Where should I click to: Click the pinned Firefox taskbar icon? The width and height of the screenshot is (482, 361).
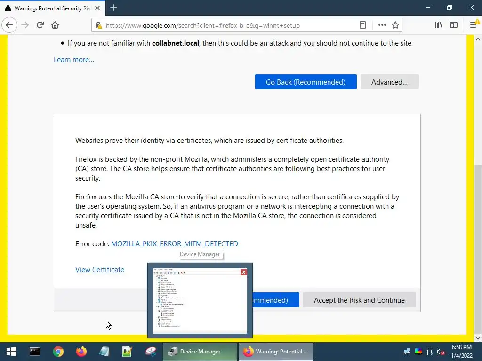click(81, 352)
